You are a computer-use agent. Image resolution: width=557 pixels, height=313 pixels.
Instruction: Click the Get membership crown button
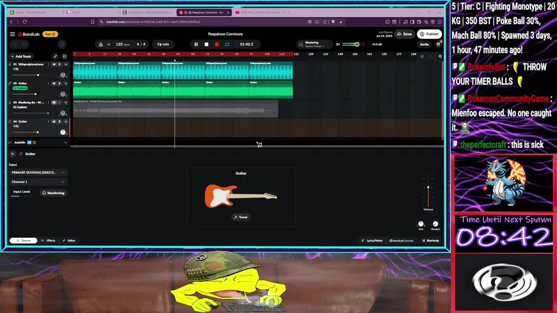coord(50,34)
